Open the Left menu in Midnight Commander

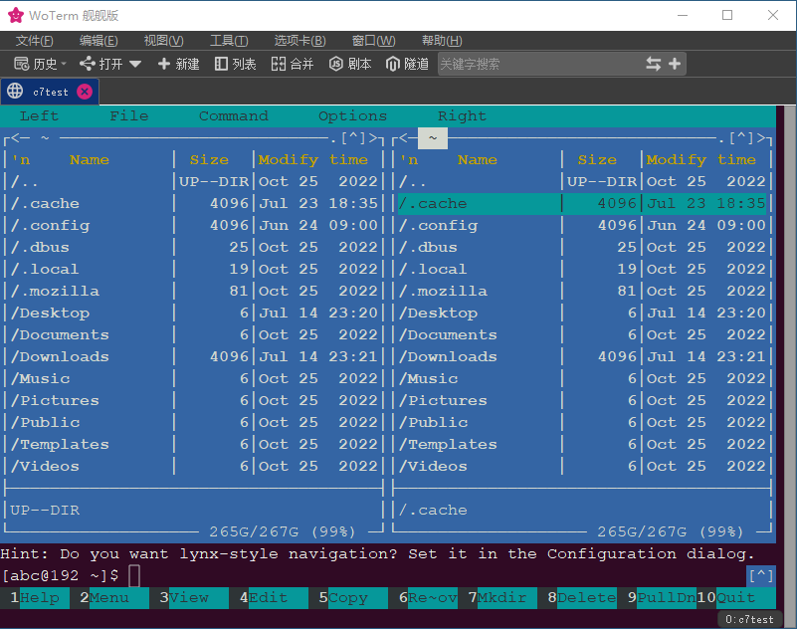click(x=39, y=115)
